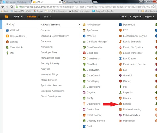Viewport: 157px width, 133px height.
Task: Select Storage & Content Delivery category
Action: (55, 36)
